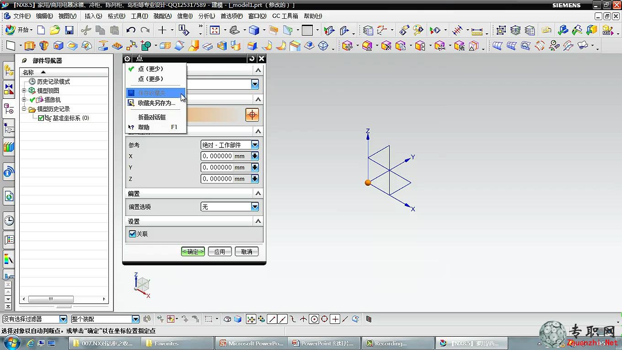Click the Pattern feature icon
This screenshot has width=622, height=350.
pos(131,46)
